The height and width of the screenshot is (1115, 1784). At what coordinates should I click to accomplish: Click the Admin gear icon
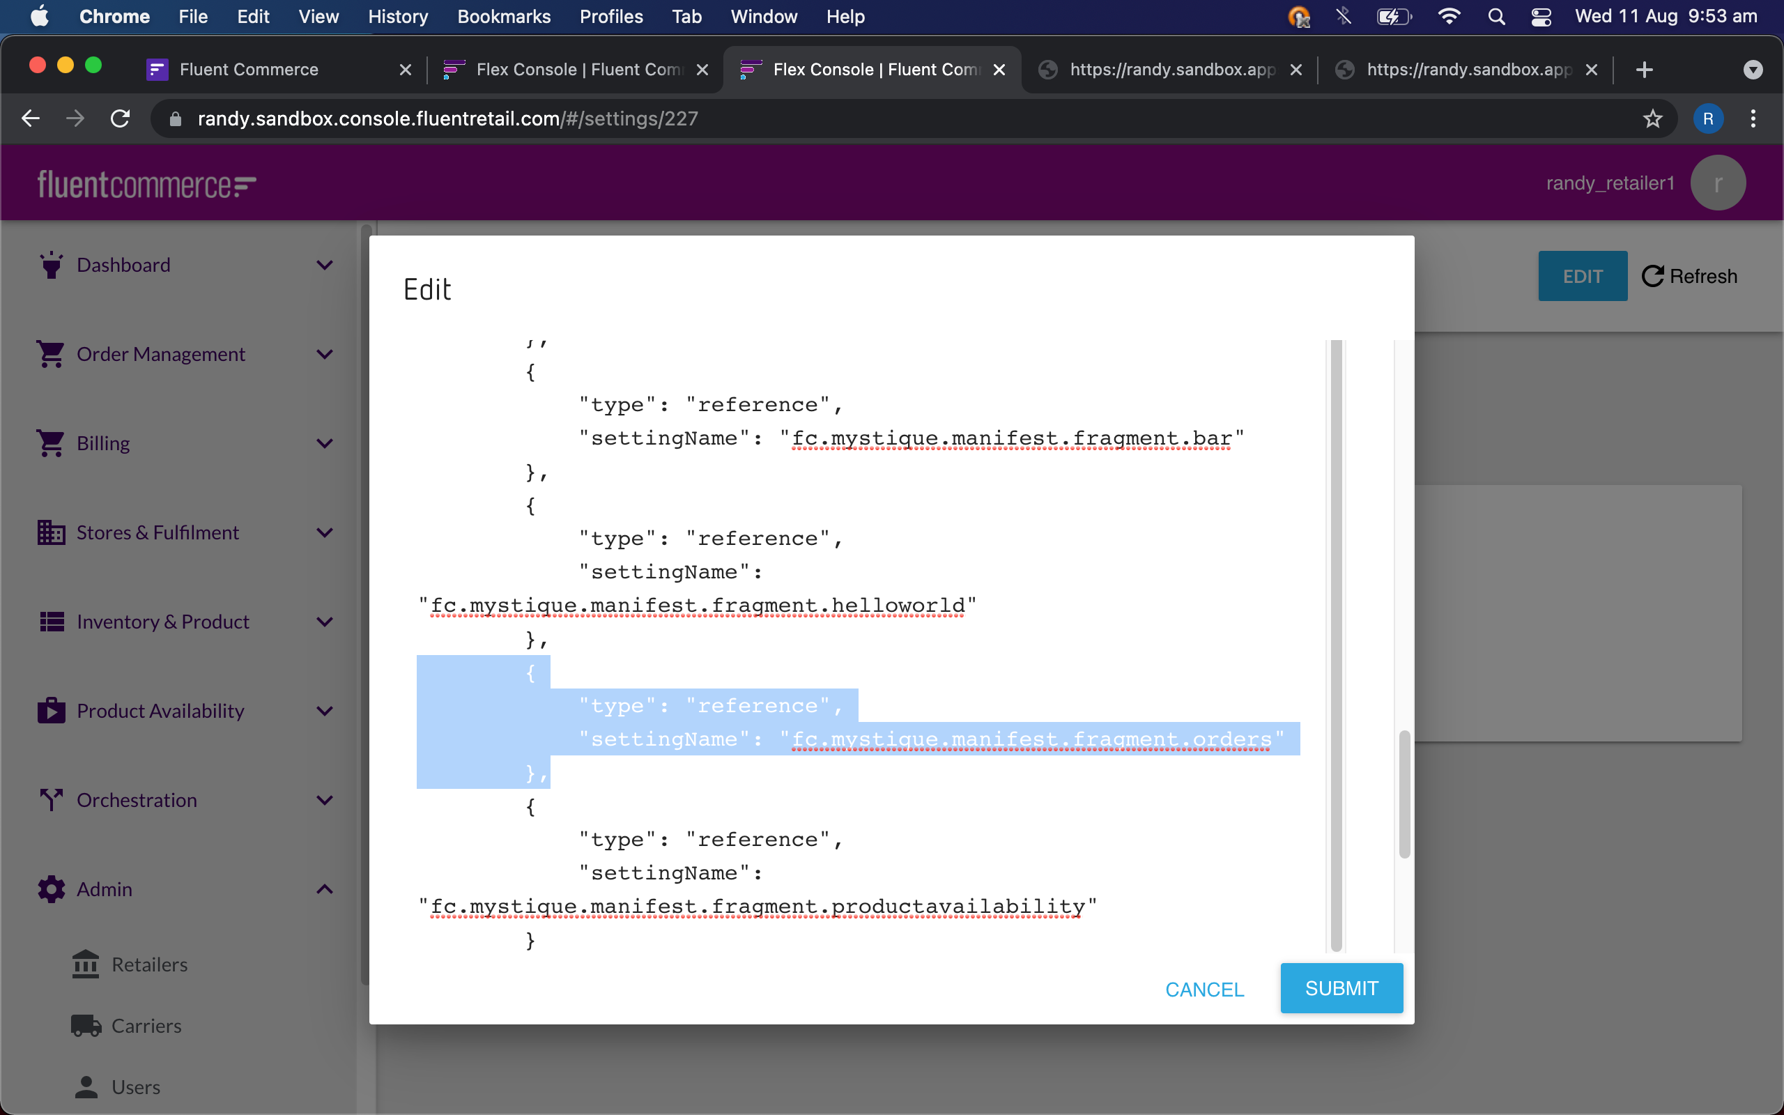point(51,889)
